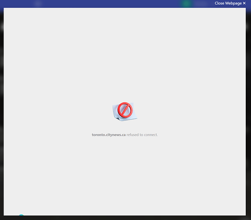Click the red prohibited circle icon
The width and height of the screenshot is (251, 220).
[125, 110]
